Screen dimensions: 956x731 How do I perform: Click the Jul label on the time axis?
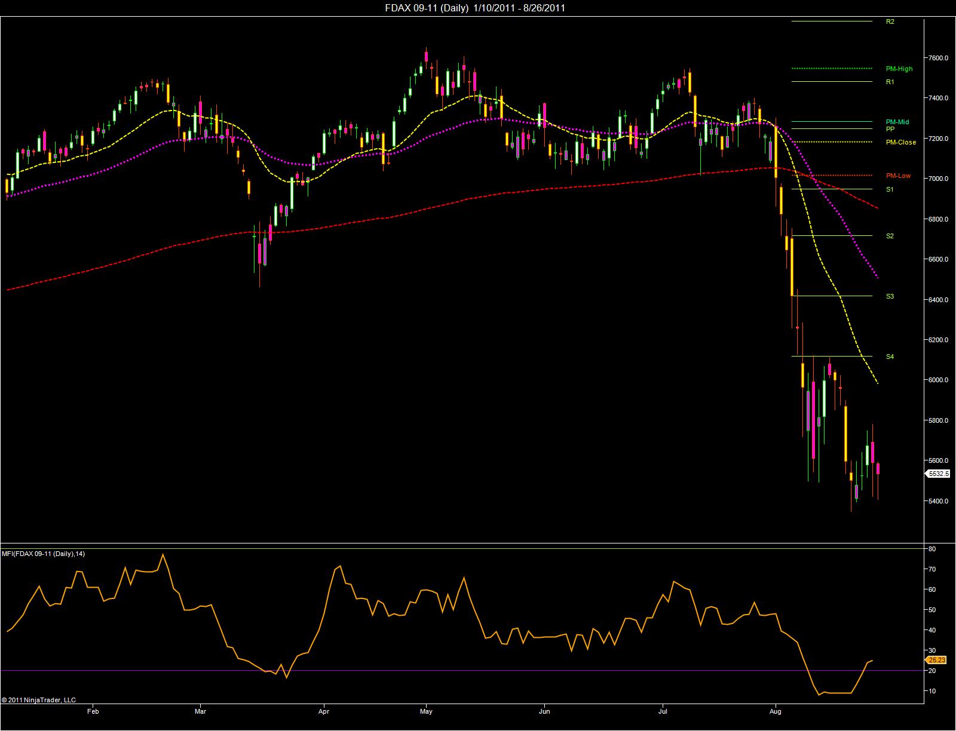[663, 712]
